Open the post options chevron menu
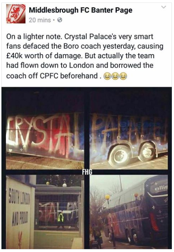 [x=164, y=7]
